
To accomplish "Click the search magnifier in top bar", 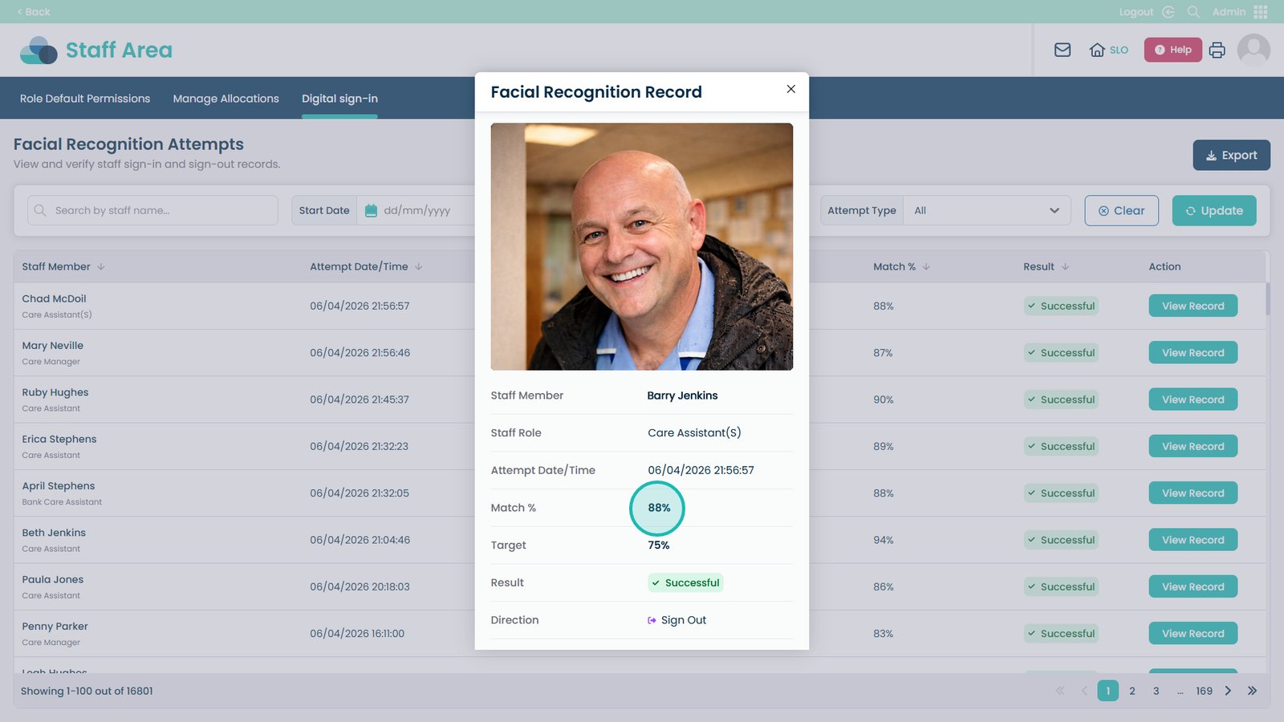I will [x=1193, y=12].
